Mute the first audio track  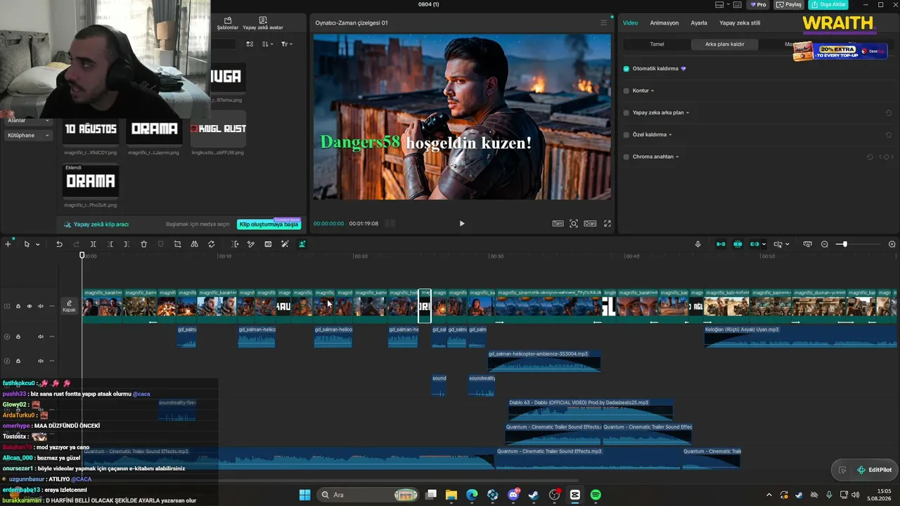point(41,337)
